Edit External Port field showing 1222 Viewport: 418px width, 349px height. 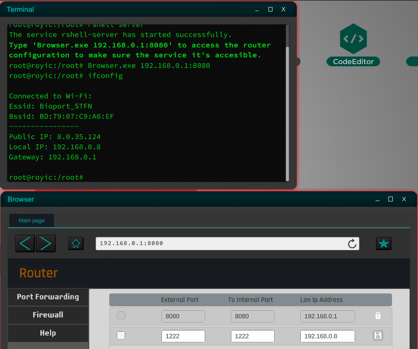(183, 336)
